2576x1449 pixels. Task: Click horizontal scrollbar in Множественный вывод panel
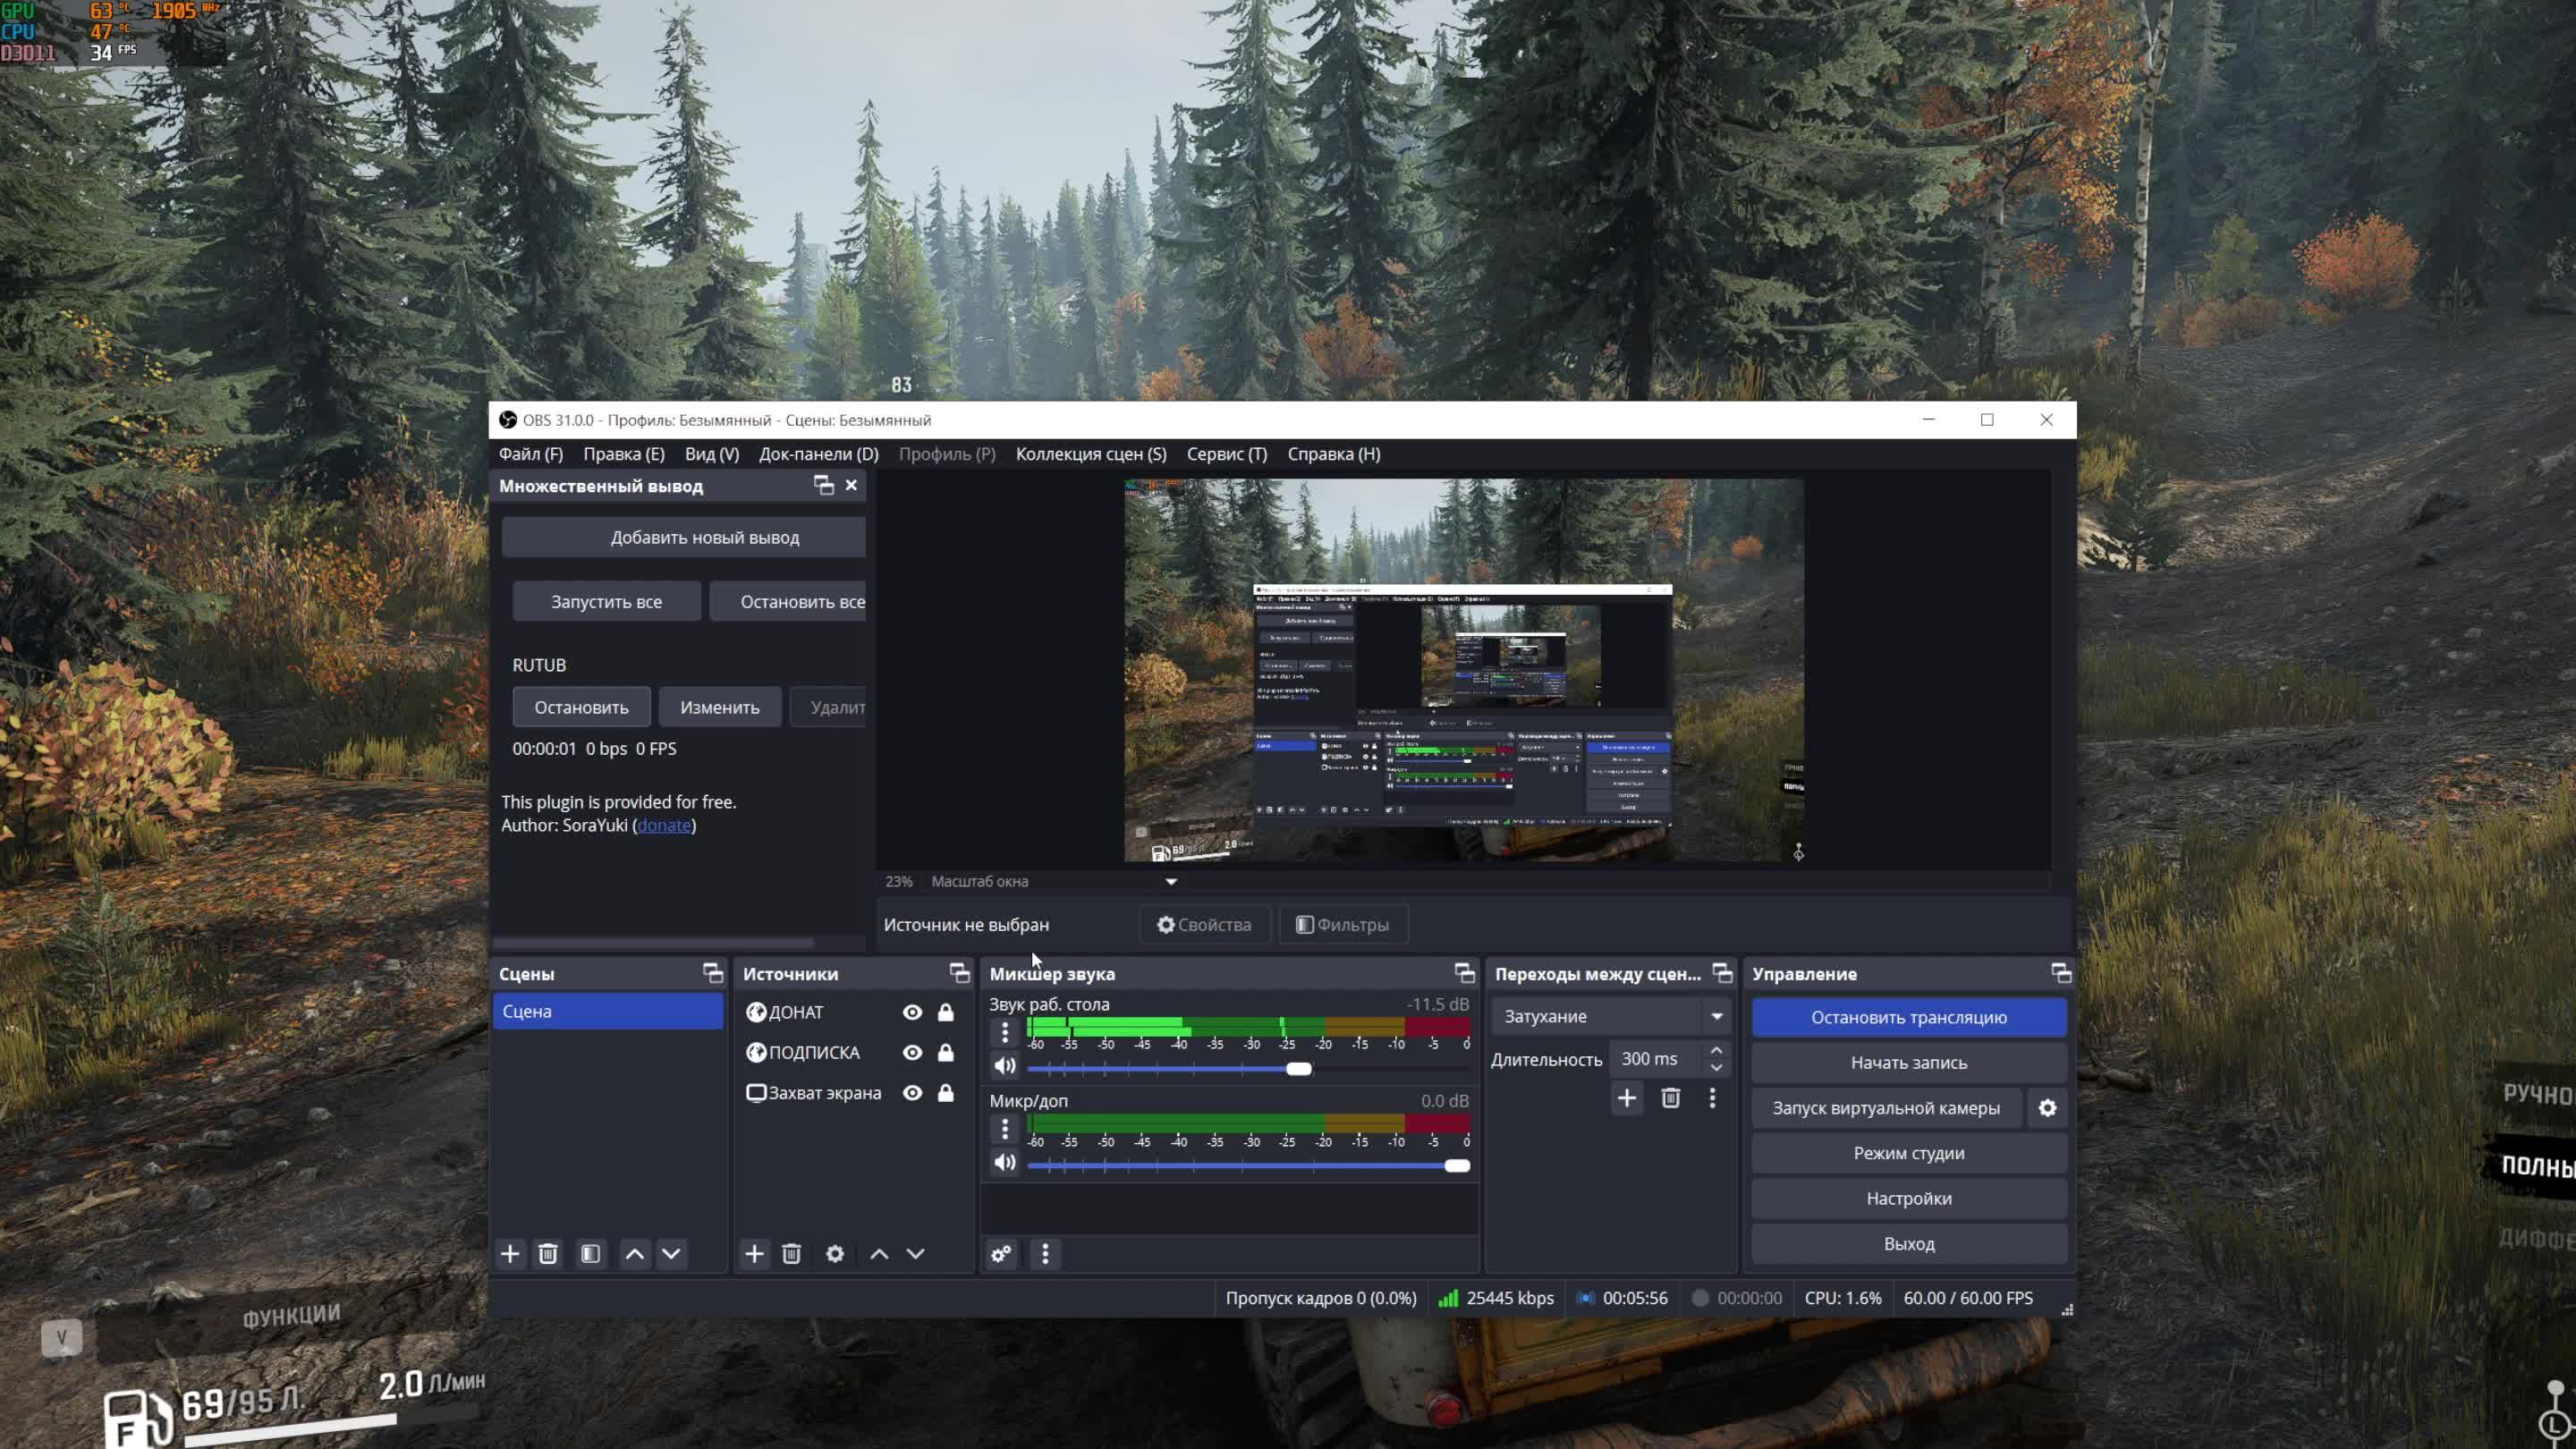click(654, 943)
